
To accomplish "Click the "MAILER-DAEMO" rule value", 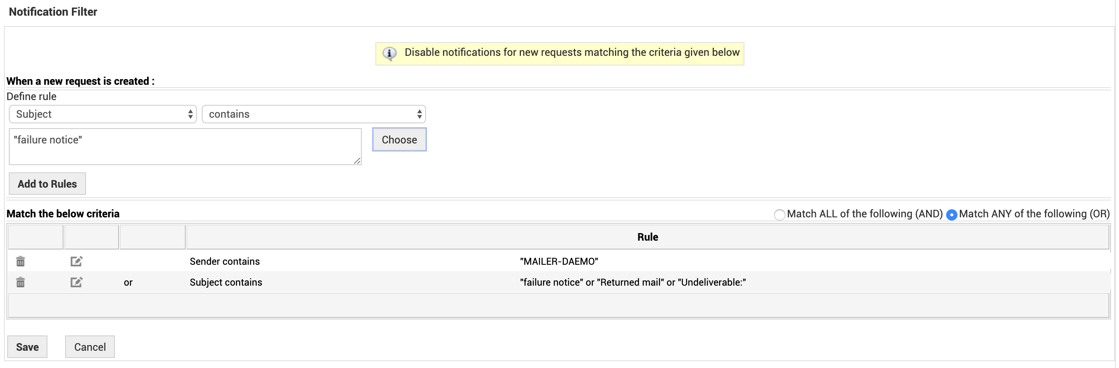I will click(559, 261).
